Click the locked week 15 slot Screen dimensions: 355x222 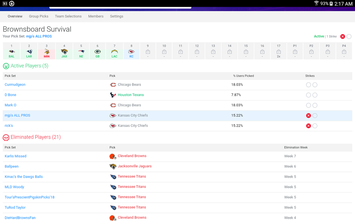(x=246, y=51)
